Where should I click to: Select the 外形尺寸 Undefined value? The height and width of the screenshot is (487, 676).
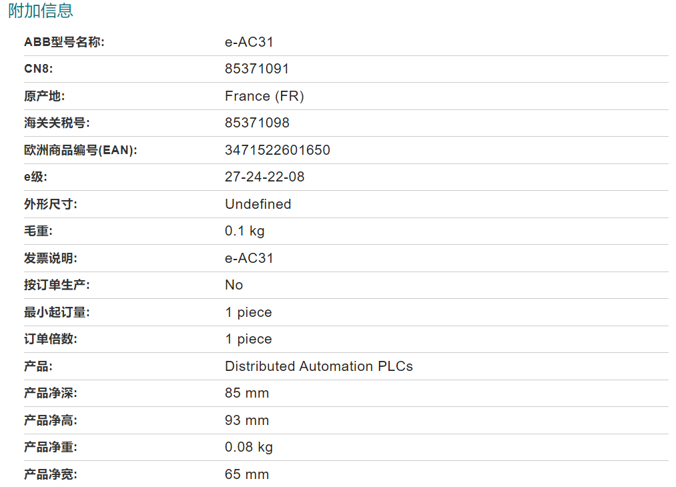tap(258, 204)
